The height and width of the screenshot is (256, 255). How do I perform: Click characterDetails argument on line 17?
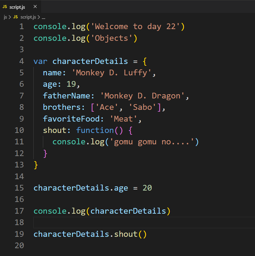coord(128,211)
